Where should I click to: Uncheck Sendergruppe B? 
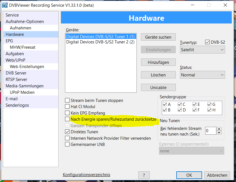pyautogui.click(x=165, y=110)
